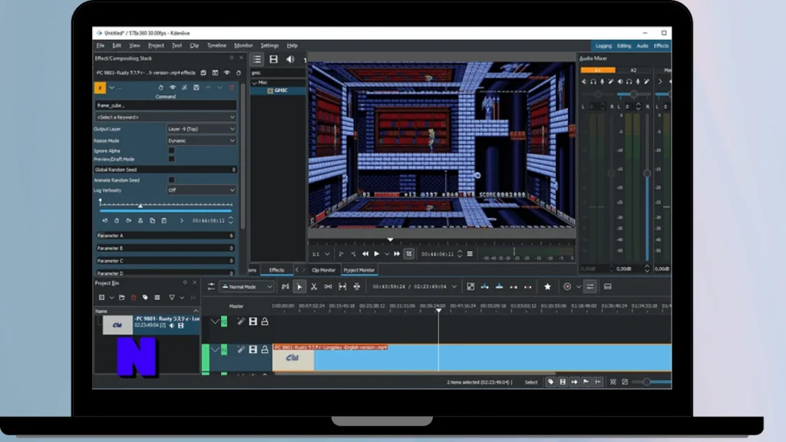
Task: Open the Project menu
Action: click(x=156, y=45)
